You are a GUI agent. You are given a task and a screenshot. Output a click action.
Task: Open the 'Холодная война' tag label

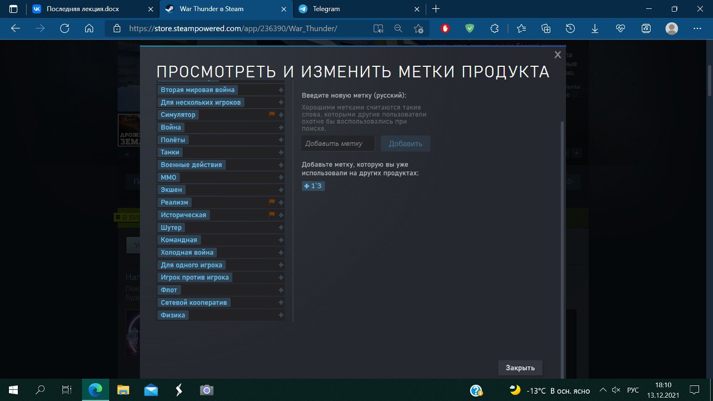pyautogui.click(x=187, y=252)
